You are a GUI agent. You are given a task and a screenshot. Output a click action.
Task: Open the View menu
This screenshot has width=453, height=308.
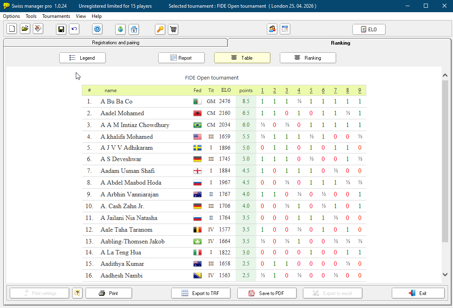pos(81,16)
